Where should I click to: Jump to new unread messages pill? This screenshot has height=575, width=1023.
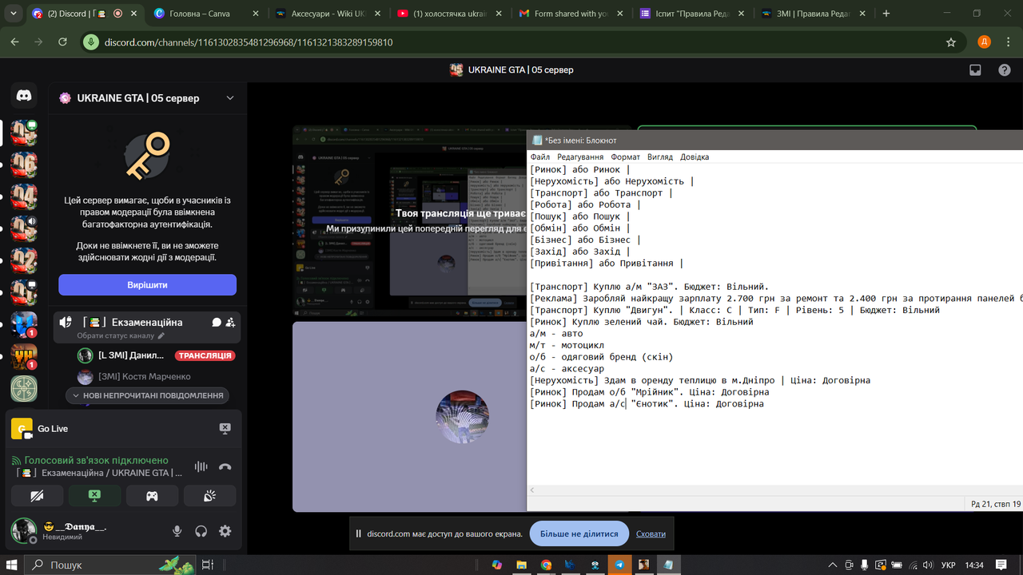[x=147, y=395]
